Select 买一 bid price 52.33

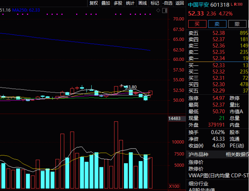pos(219,65)
